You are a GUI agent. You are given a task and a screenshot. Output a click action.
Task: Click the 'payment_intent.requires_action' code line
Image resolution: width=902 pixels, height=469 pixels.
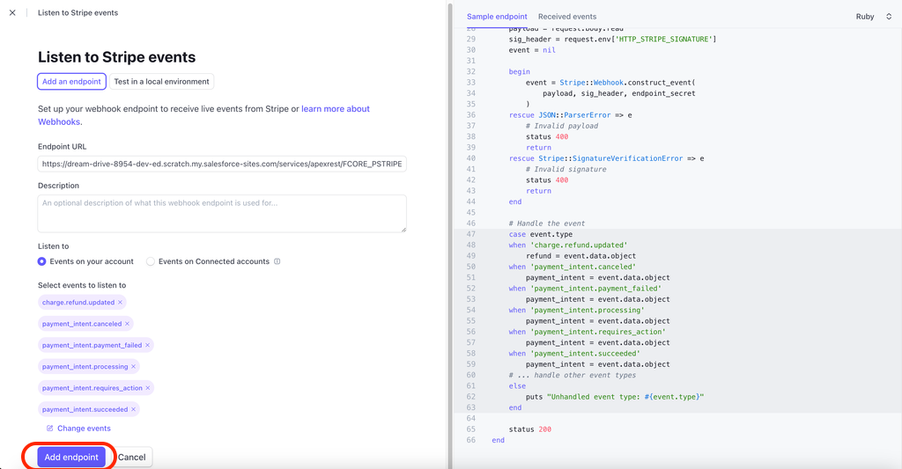[x=587, y=332]
